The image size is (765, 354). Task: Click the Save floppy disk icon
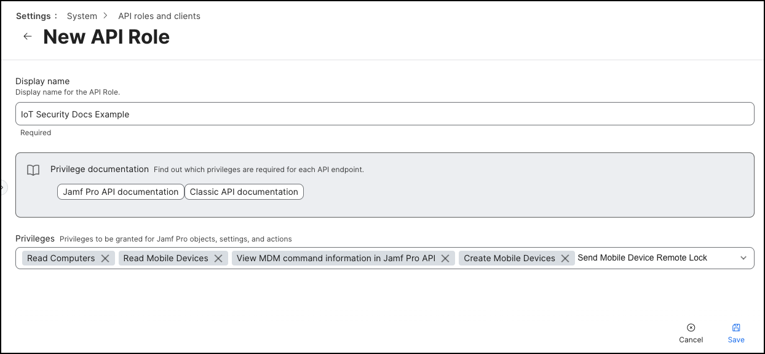pos(736,328)
